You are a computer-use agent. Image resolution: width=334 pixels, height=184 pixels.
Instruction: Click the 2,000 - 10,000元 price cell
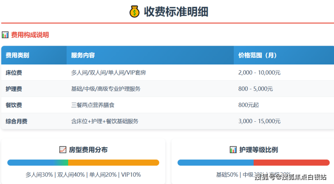259,73
